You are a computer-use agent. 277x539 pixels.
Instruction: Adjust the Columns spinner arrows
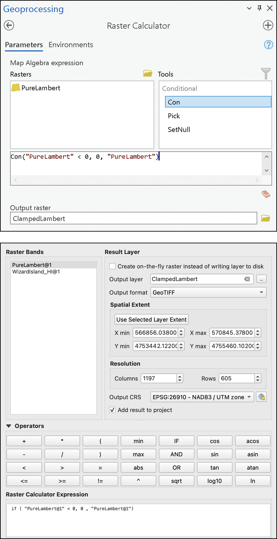(x=180, y=378)
